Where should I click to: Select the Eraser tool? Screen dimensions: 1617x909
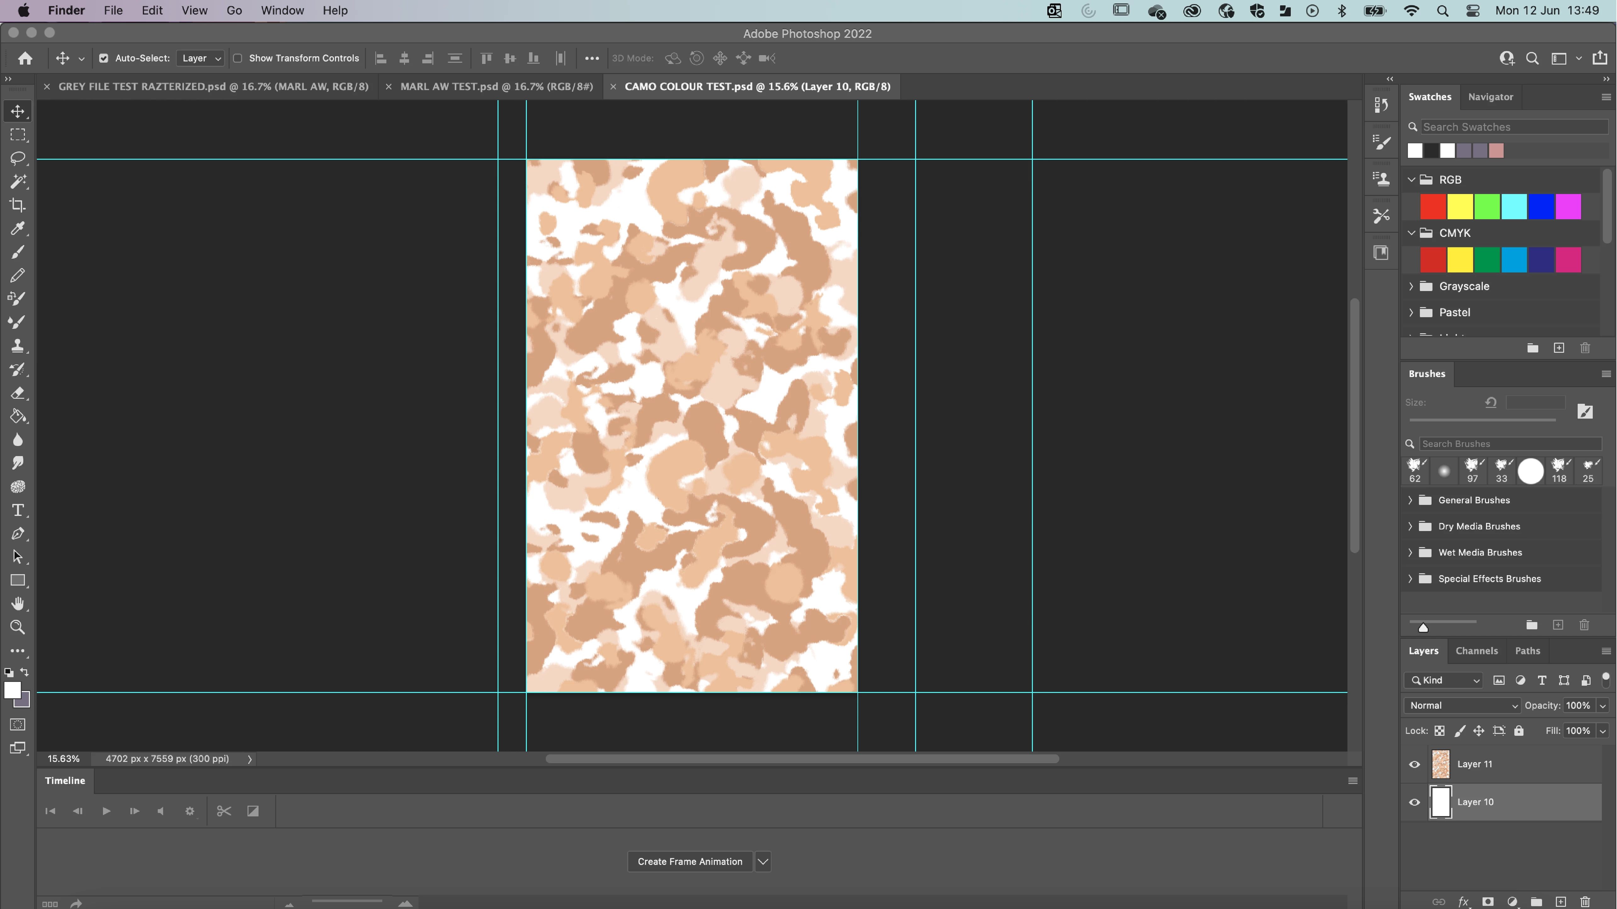click(x=18, y=393)
